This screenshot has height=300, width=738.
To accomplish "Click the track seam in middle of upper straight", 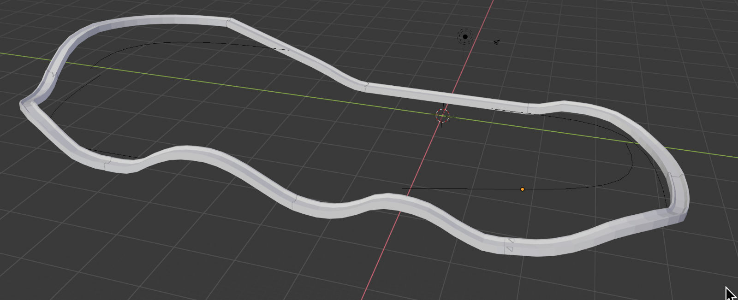I will pyautogui.click(x=367, y=87).
